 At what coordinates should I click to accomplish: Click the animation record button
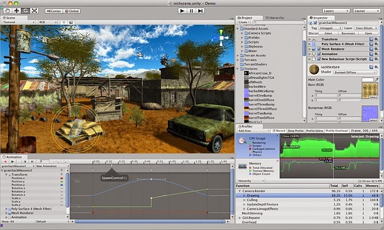pos(5,162)
